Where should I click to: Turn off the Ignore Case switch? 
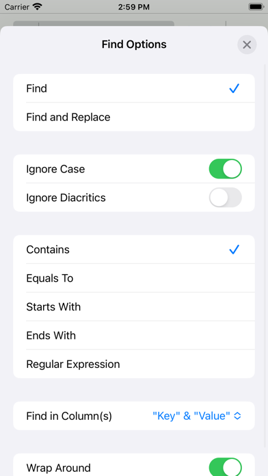(225, 169)
